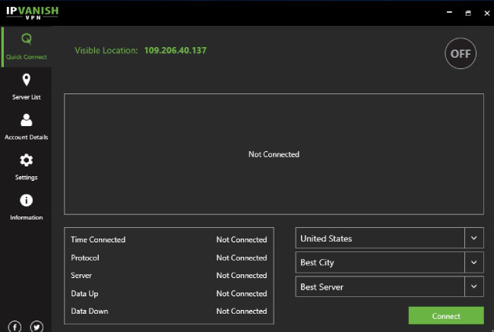Switch to the Quick Connect tab label
Screen dimensions: 494x332
pos(27,57)
